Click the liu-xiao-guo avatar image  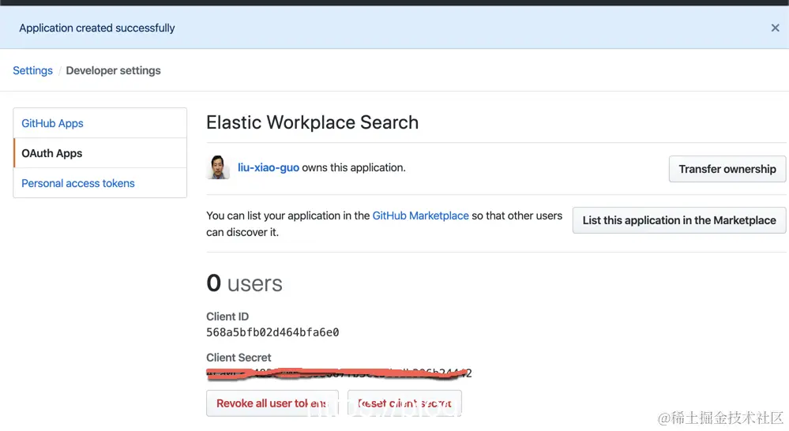218,167
